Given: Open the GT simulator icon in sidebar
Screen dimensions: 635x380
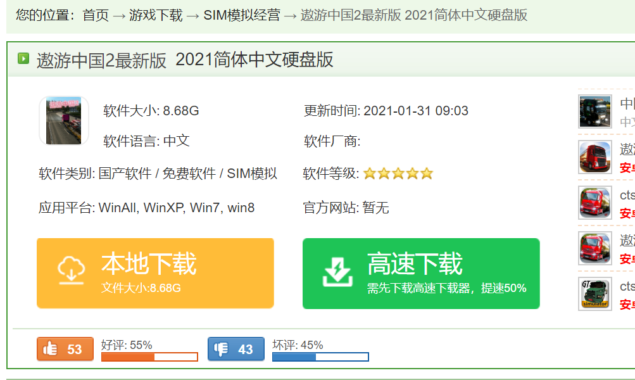Looking at the screenshot, I should (594, 294).
